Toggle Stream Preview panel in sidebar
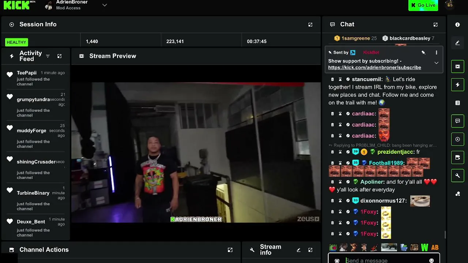468x263 pixels. point(457,66)
